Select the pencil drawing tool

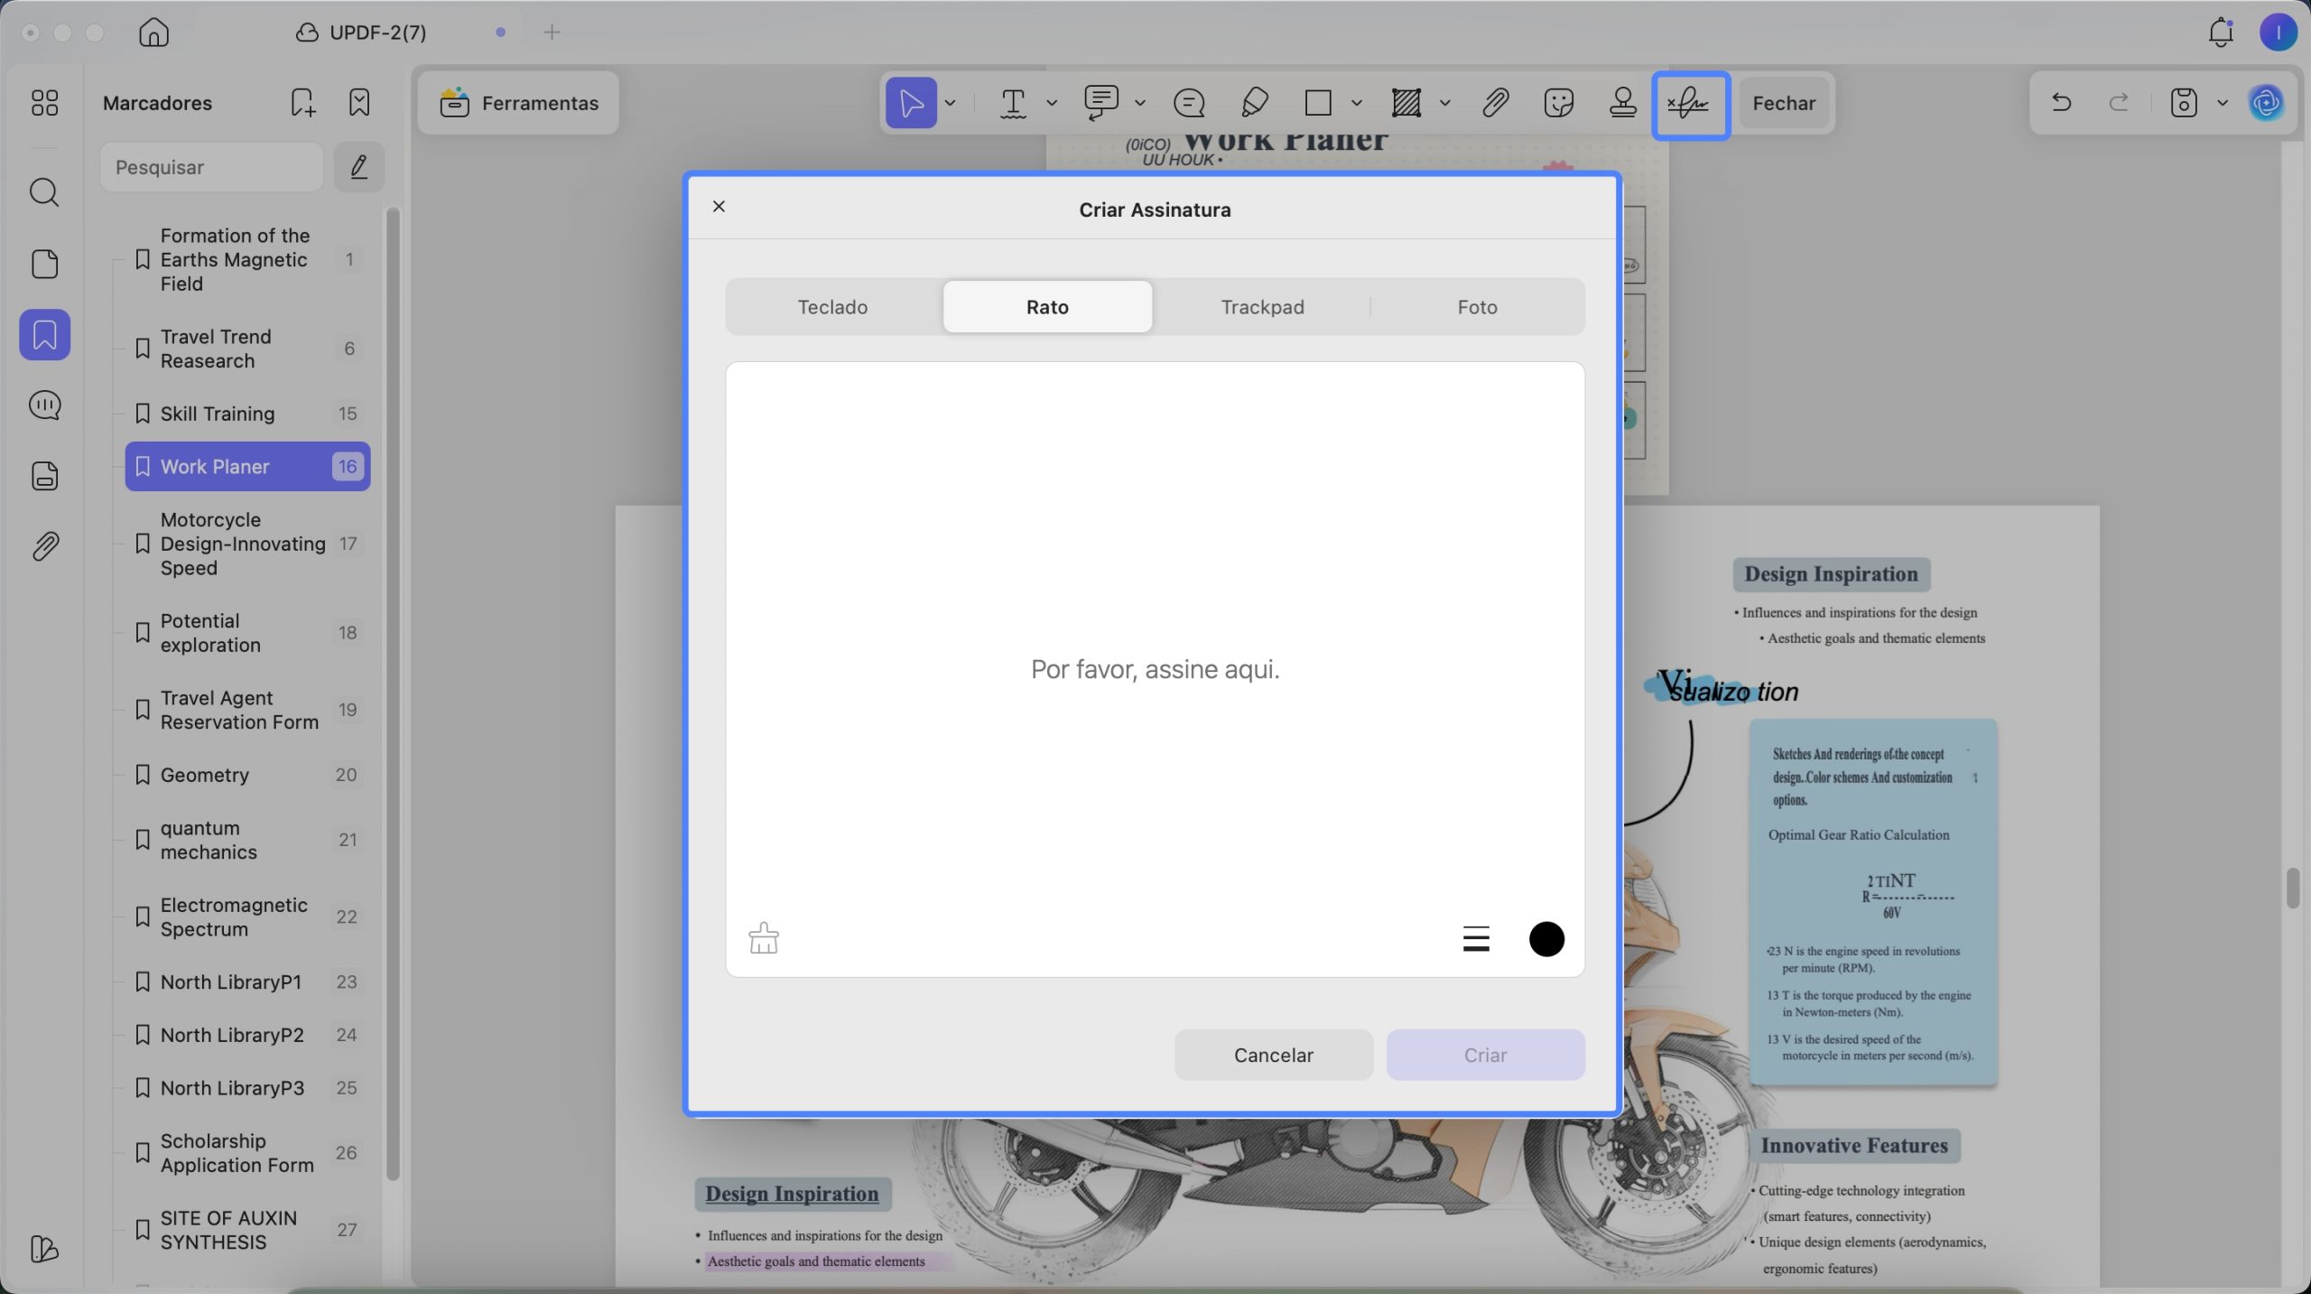[1254, 103]
